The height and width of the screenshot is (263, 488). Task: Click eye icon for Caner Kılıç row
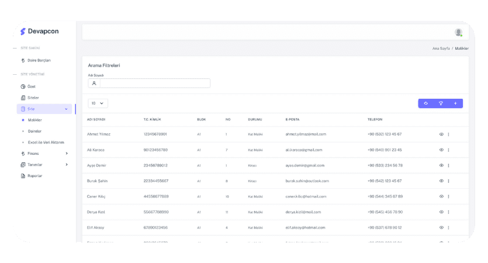pyautogui.click(x=441, y=196)
